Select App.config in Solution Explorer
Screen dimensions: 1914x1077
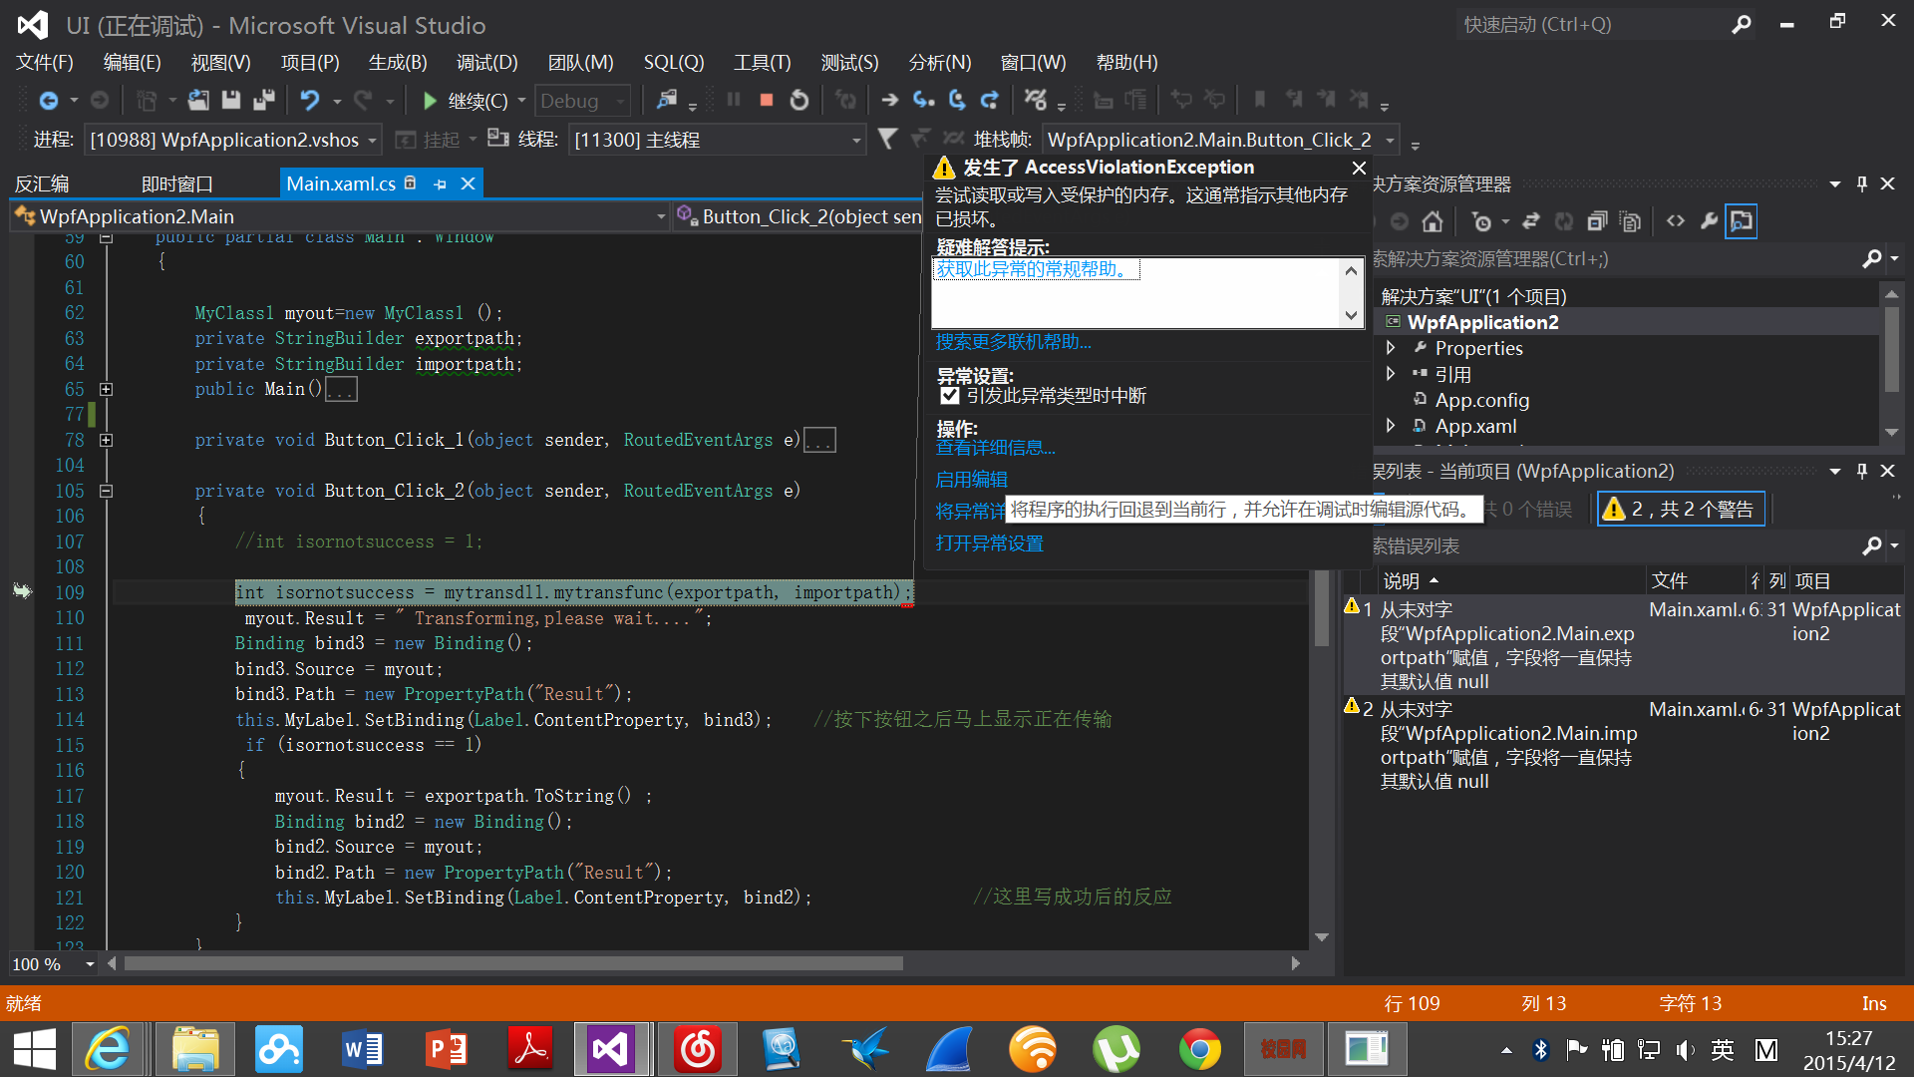point(1481,400)
